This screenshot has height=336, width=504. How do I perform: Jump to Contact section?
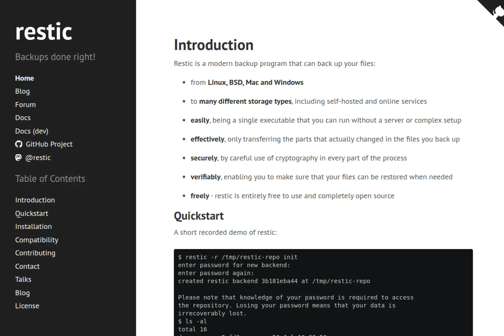click(27, 266)
